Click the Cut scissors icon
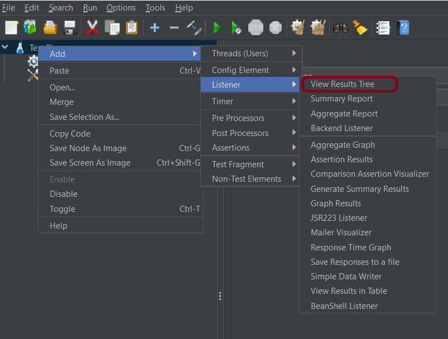 coord(92,27)
